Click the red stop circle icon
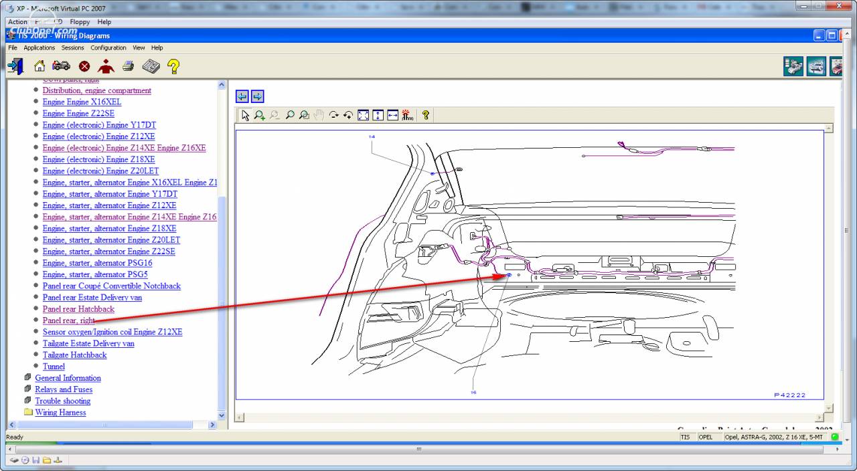This screenshot has width=857, height=471. click(x=84, y=66)
